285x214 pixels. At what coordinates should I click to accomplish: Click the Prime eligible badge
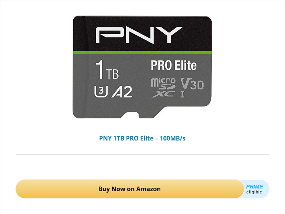click(x=255, y=189)
